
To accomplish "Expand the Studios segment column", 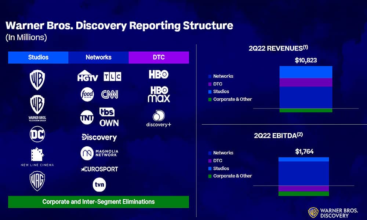I will (x=38, y=57).
